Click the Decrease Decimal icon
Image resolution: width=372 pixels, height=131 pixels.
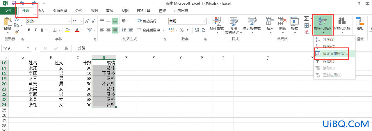(x=203, y=30)
